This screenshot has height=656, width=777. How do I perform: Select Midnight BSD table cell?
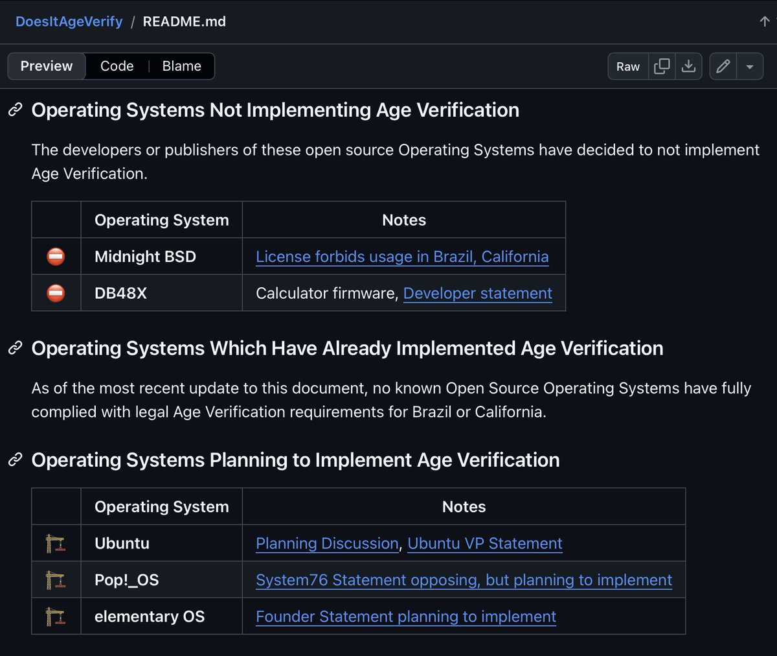(162, 257)
